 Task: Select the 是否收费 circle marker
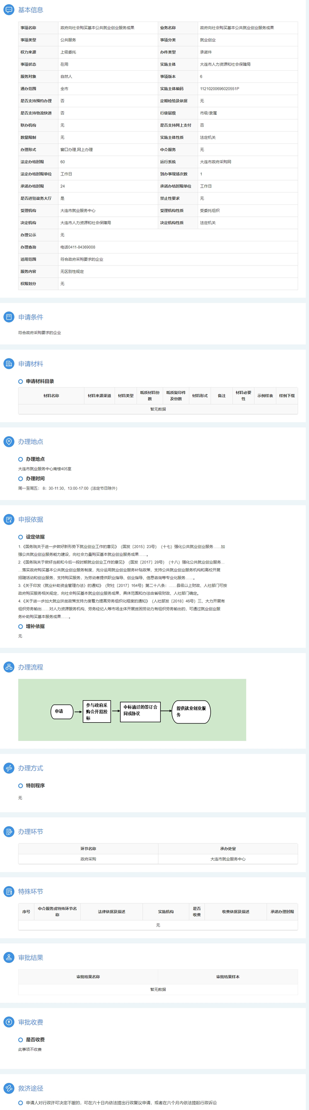pos(21,1040)
